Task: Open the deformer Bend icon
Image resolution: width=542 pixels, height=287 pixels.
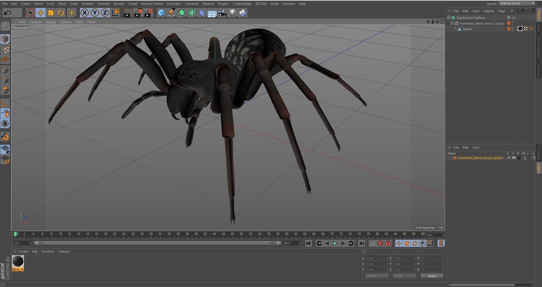Action: click(x=202, y=13)
